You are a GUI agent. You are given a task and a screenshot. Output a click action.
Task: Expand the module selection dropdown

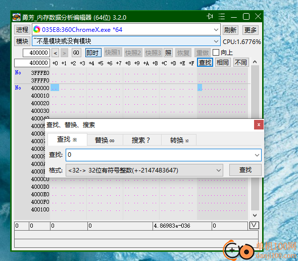coord(216,41)
